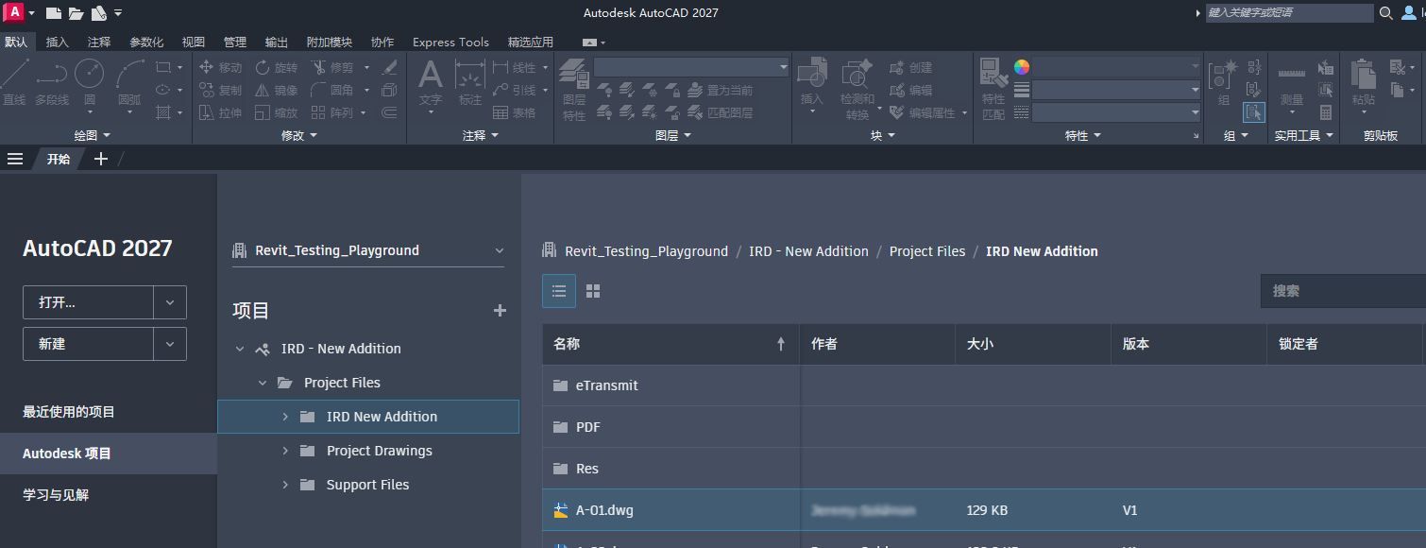
Task: Open the object color wheel selector
Action: pos(1022,67)
